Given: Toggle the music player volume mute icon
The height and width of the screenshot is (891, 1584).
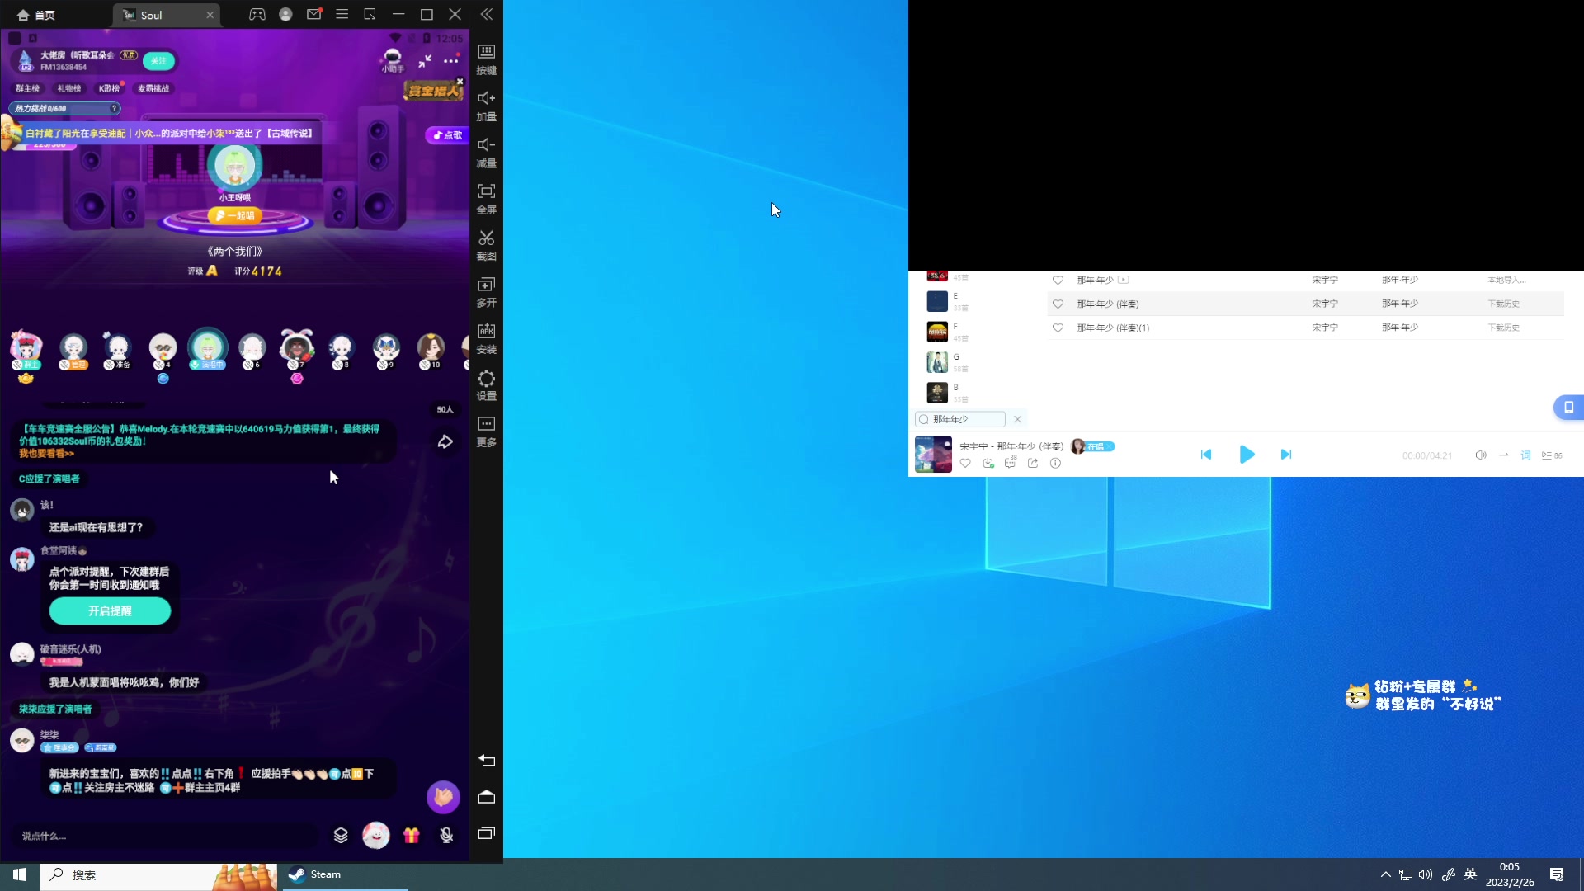Looking at the screenshot, I should click(1481, 455).
